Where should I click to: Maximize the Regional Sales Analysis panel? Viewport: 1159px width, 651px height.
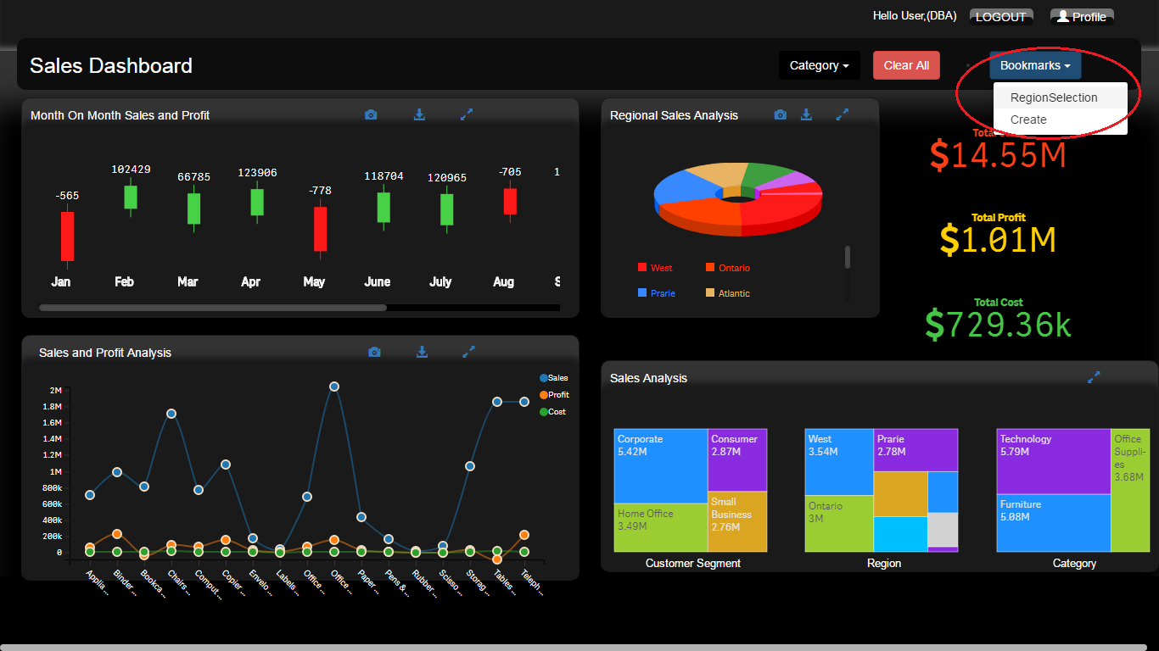point(842,114)
